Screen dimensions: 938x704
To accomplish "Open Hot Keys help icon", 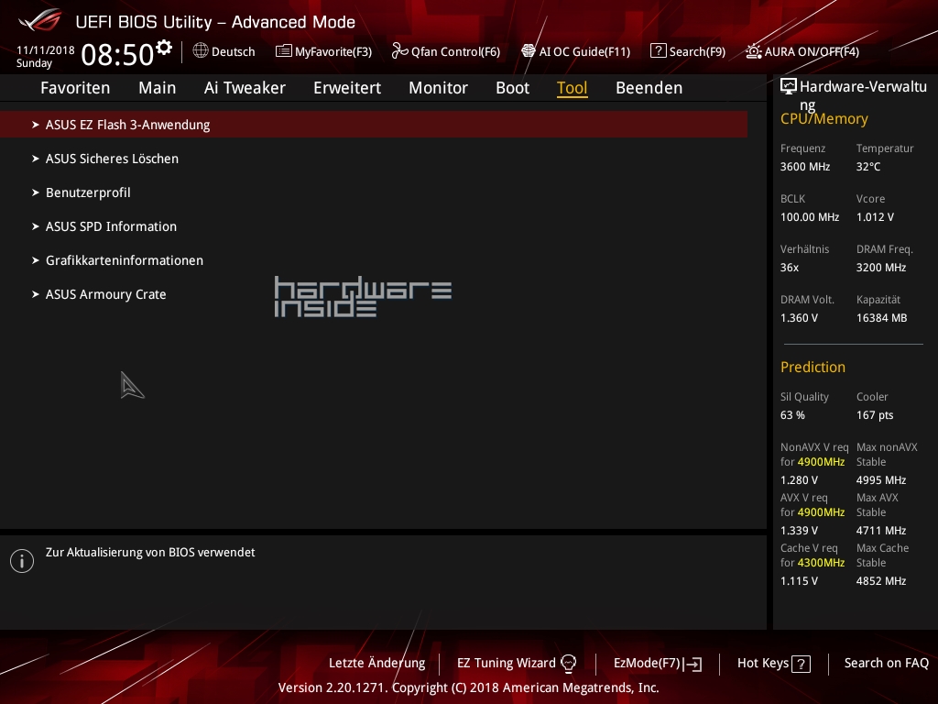I will point(801,664).
